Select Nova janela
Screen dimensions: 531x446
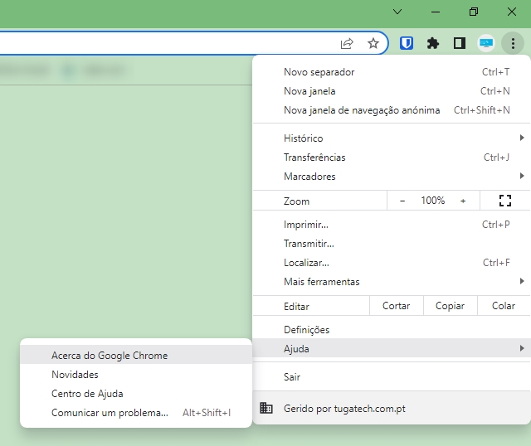(392, 91)
